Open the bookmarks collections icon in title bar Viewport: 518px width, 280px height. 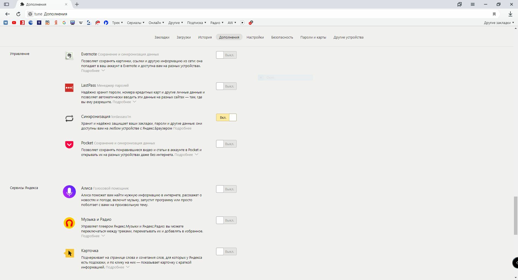coord(459,4)
